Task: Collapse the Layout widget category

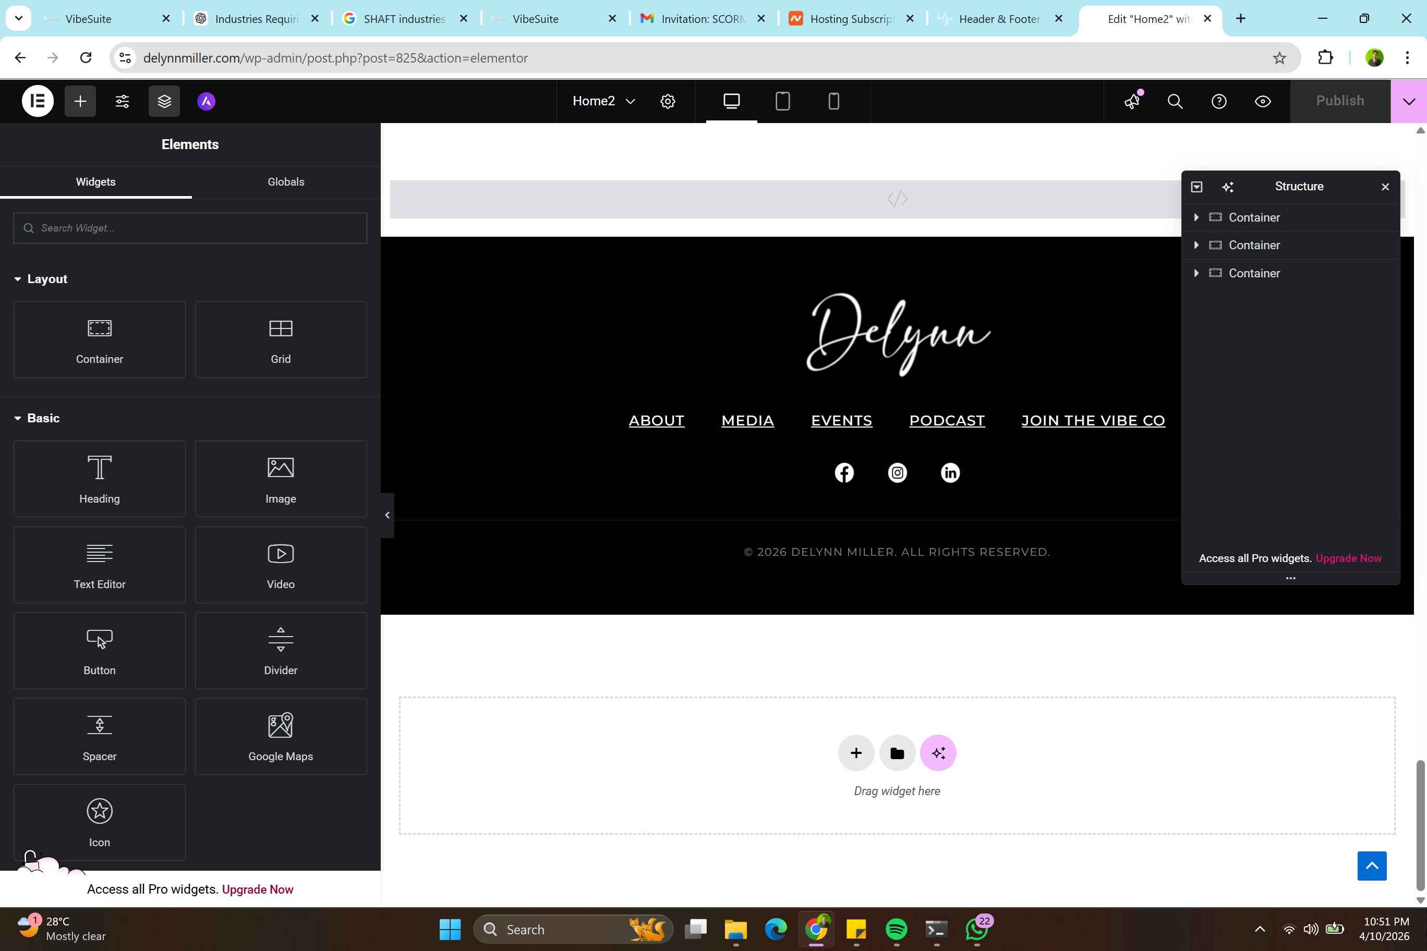Action: pyautogui.click(x=41, y=279)
